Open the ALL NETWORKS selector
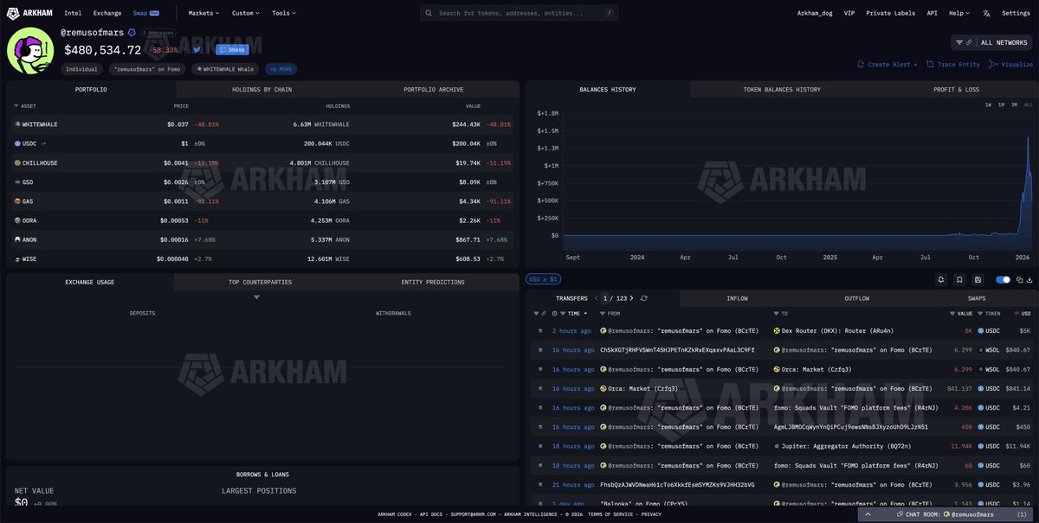The width and height of the screenshot is (1039, 523). (x=992, y=42)
